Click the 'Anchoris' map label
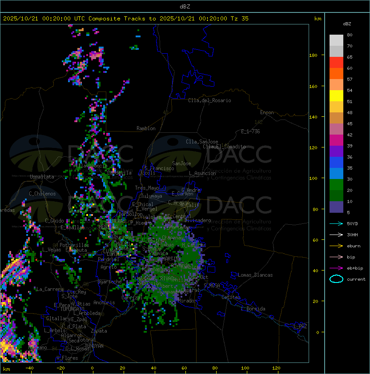Viewport: 370px width, 374px height. pyautogui.click(x=104, y=302)
